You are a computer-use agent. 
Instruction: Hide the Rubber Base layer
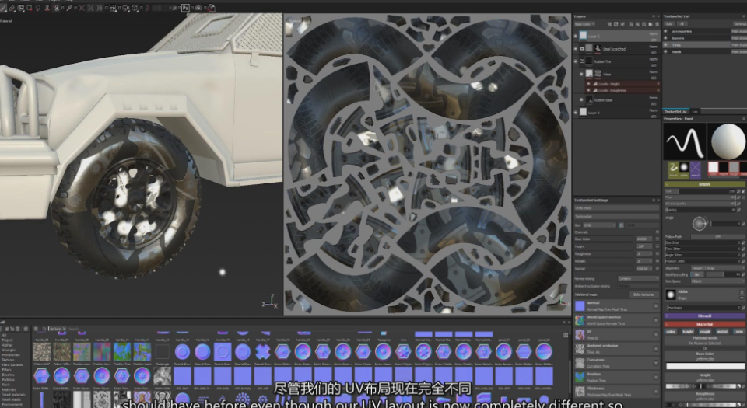[x=581, y=99]
